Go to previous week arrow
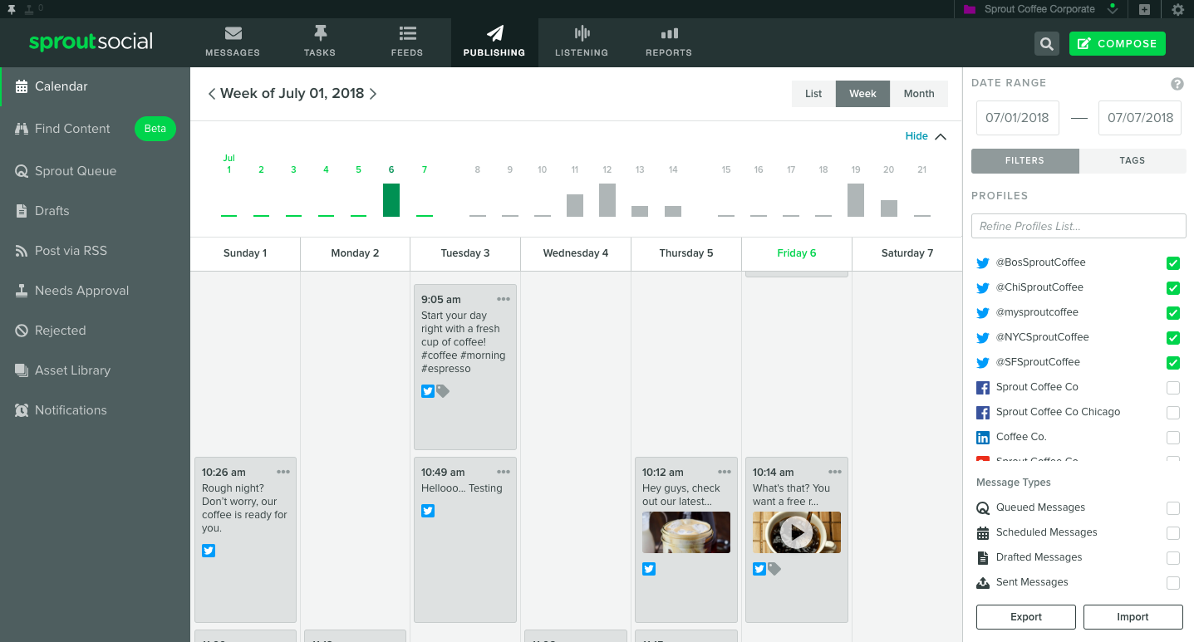The height and width of the screenshot is (642, 1194). click(x=212, y=94)
